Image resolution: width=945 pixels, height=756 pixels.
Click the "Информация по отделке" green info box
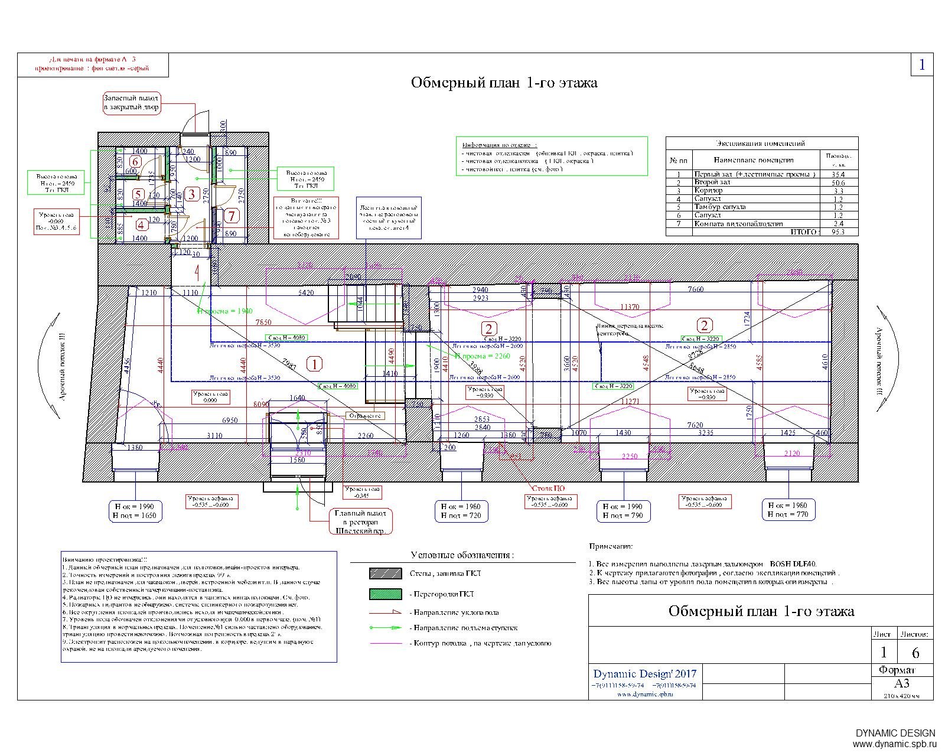coord(552,156)
